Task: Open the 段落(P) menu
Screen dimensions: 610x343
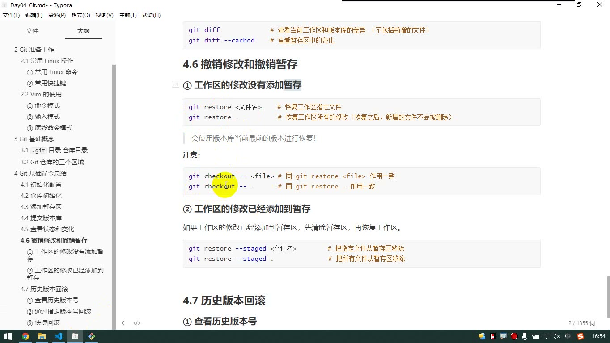Action: 57,15
